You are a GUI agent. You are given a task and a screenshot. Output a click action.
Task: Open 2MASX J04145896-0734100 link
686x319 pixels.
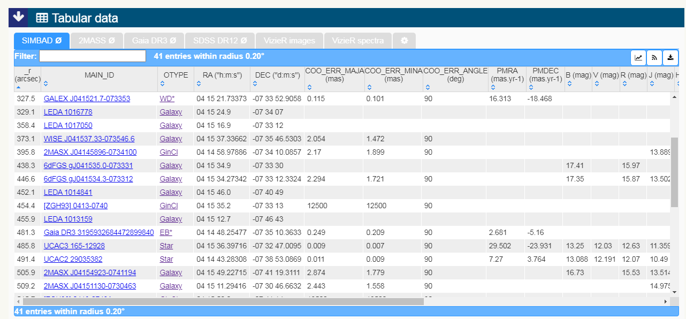[90, 152]
